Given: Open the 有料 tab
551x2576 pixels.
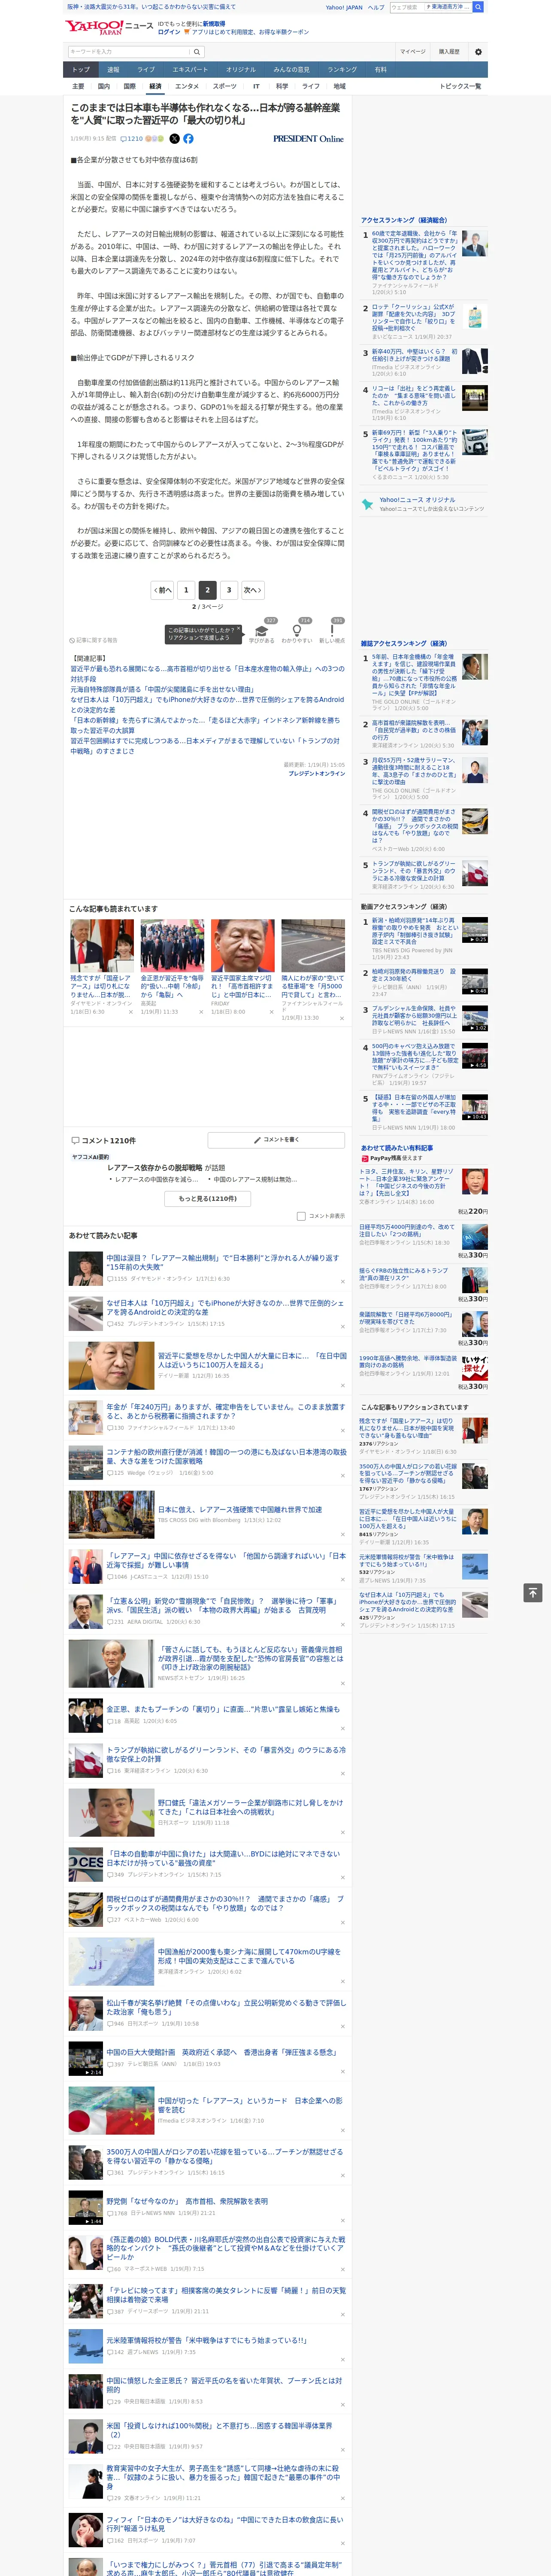Looking at the screenshot, I should (x=381, y=70).
